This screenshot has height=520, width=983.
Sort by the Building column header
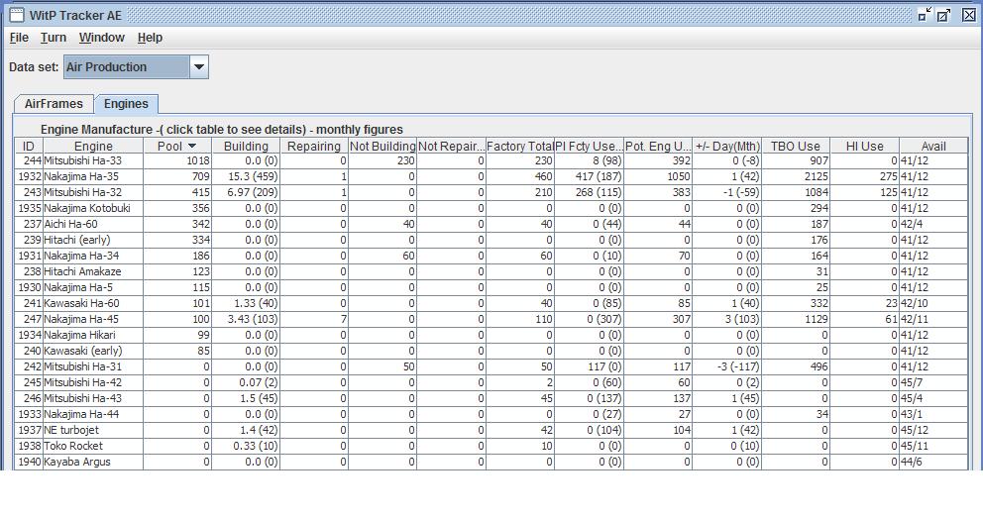246,146
